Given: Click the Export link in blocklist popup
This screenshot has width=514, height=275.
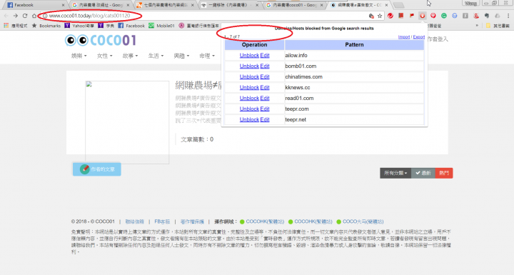Looking at the screenshot, I should click(x=418, y=37).
